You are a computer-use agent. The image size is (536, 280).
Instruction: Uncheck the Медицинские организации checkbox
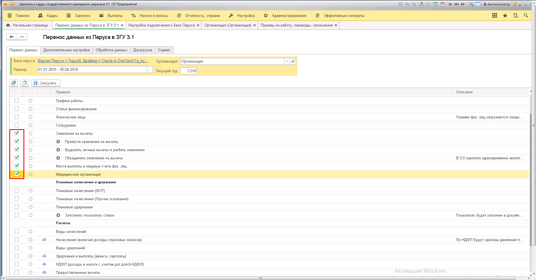coord(17,174)
